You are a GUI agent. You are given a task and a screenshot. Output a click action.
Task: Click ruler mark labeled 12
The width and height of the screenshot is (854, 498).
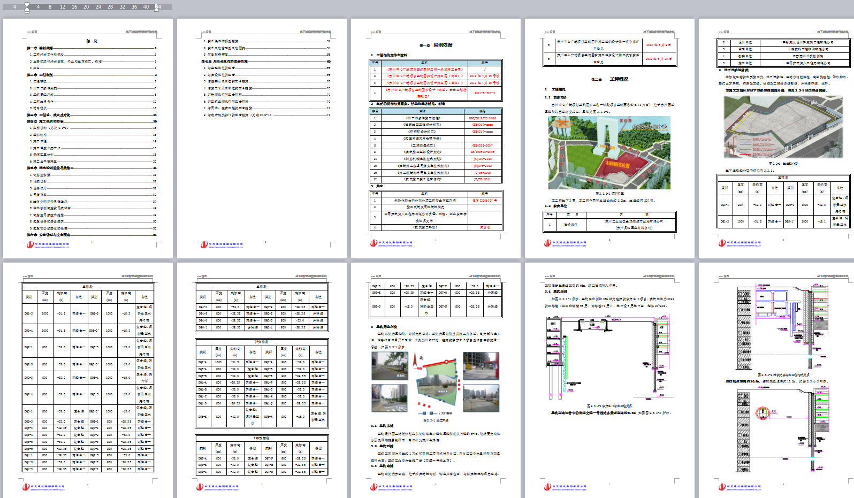(63, 7)
